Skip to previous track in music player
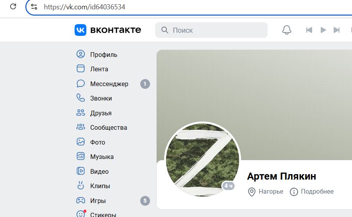Screen dimensions: 352x217 309,30
